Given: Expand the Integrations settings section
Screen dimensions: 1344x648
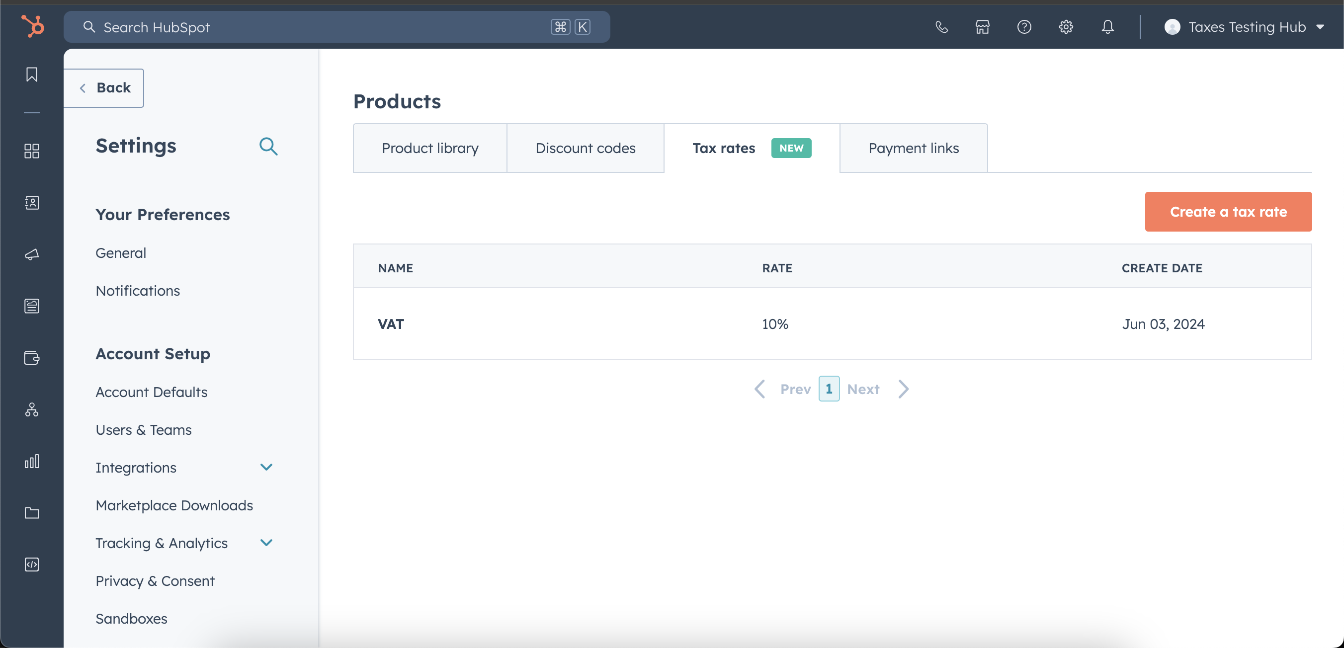Looking at the screenshot, I should (266, 467).
